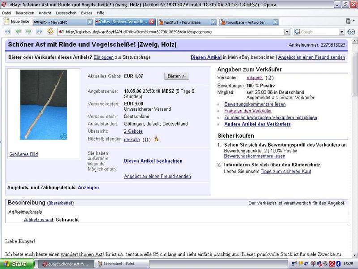The width and height of the screenshot is (358, 269).
Task: Click the Bluetooth tray icon
Action: 338,264
